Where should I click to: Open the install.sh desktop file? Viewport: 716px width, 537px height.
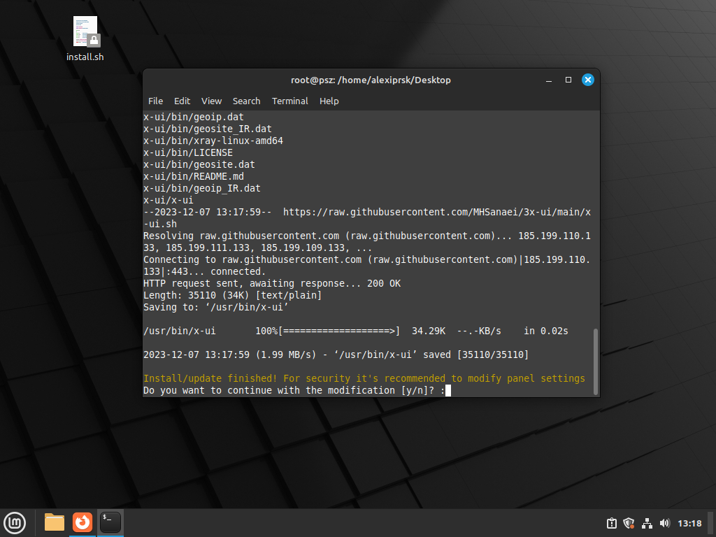click(85, 39)
